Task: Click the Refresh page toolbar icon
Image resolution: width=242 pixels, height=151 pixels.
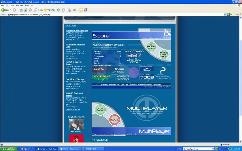Action: (x=26, y=10)
